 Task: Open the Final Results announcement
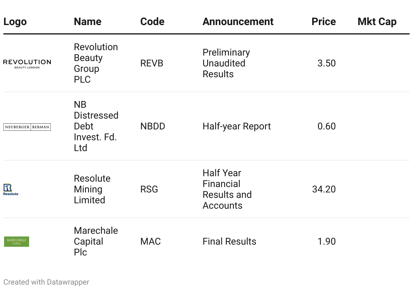(x=229, y=242)
